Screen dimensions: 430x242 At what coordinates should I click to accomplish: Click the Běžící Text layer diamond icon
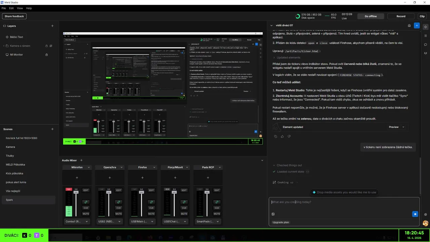(7, 37)
